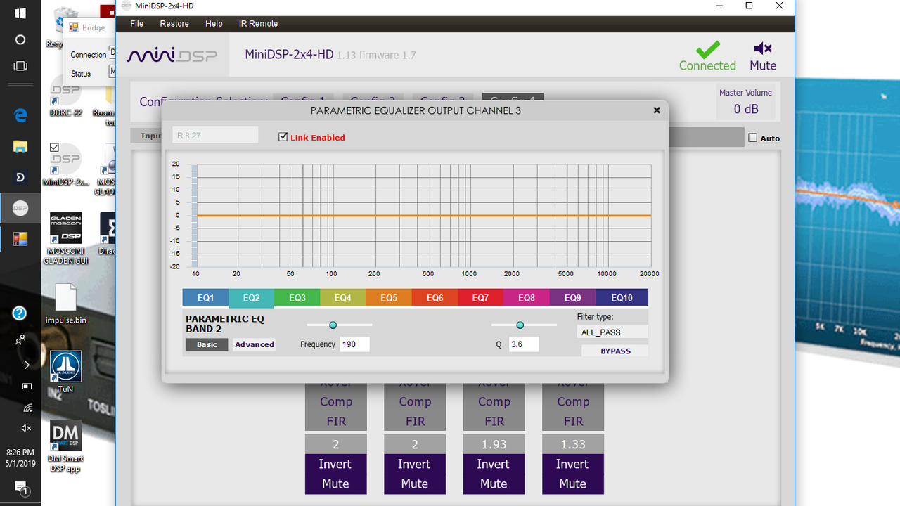Toggle the Link Enabled checkbox
Image resolution: width=900 pixels, height=506 pixels.
(x=283, y=137)
